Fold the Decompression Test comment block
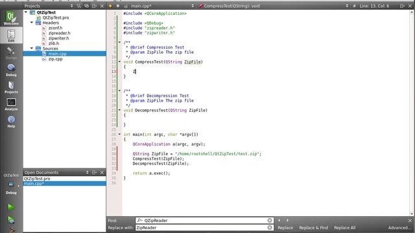Screen dimensions: 415x233 click(x=119, y=91)
